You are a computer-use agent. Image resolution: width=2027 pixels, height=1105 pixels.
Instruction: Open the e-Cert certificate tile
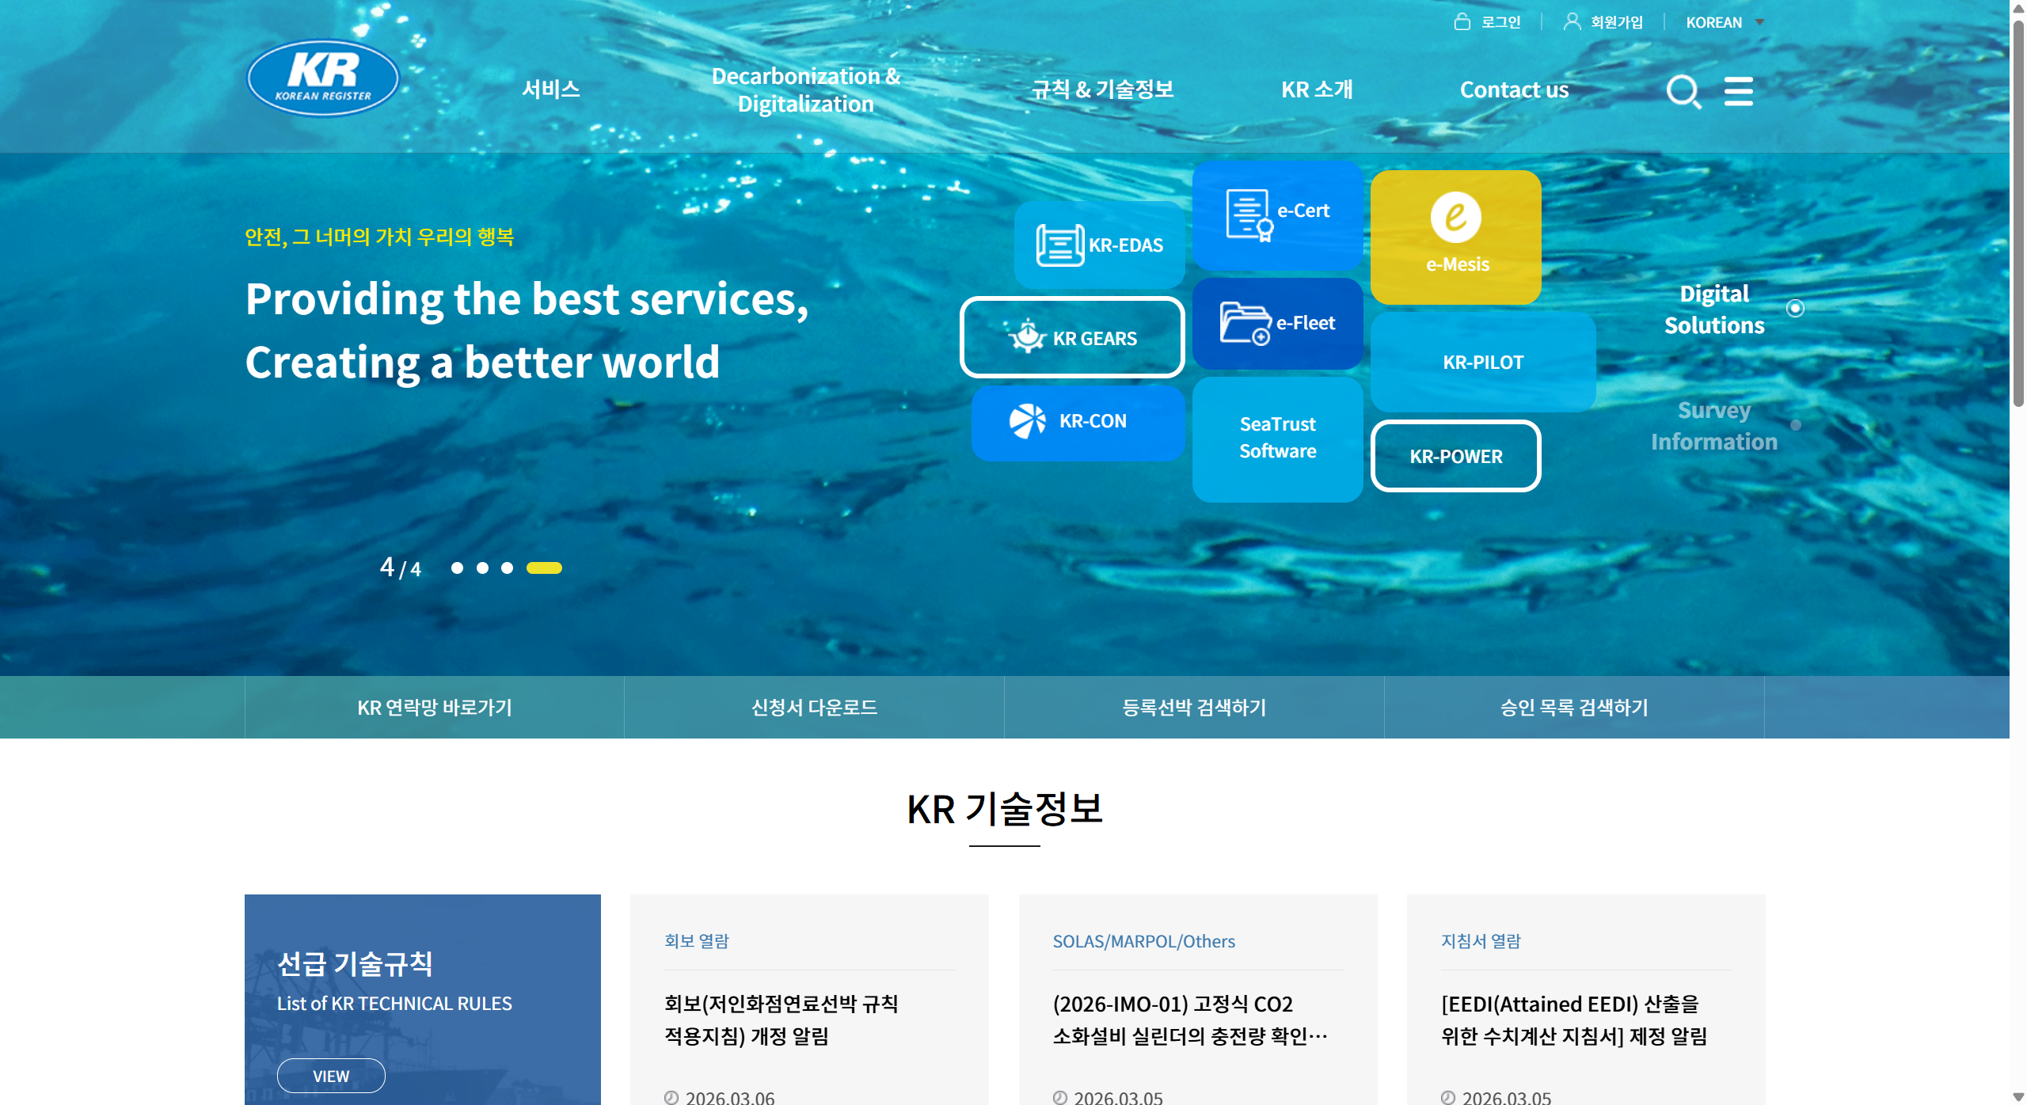[x=1277, y=214]
